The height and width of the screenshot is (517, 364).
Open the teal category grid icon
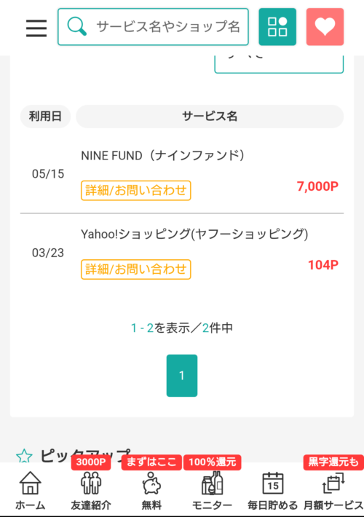(x=277, y=27)
